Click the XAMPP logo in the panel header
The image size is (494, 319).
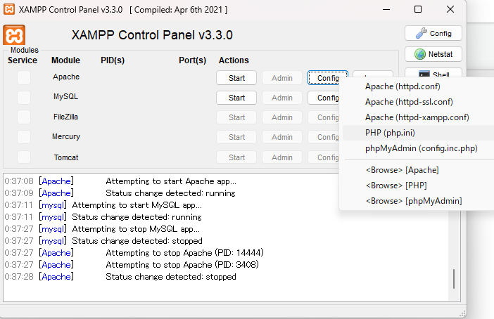pos(14,35)
